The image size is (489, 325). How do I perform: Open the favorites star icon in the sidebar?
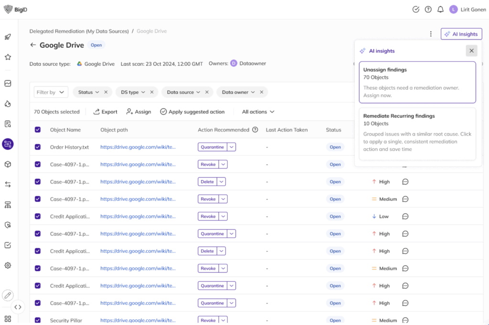click(x=8, y=57)
